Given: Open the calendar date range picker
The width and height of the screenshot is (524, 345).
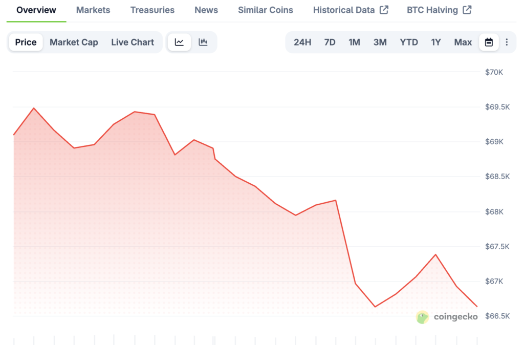Looking at the screenshot, I should point(489,42).
